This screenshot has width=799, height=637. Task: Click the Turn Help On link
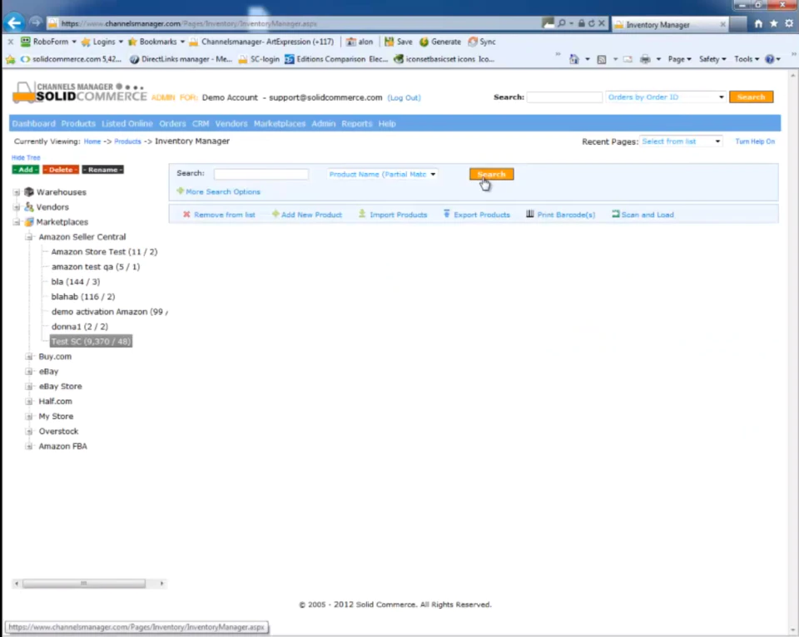coord(755,141)
